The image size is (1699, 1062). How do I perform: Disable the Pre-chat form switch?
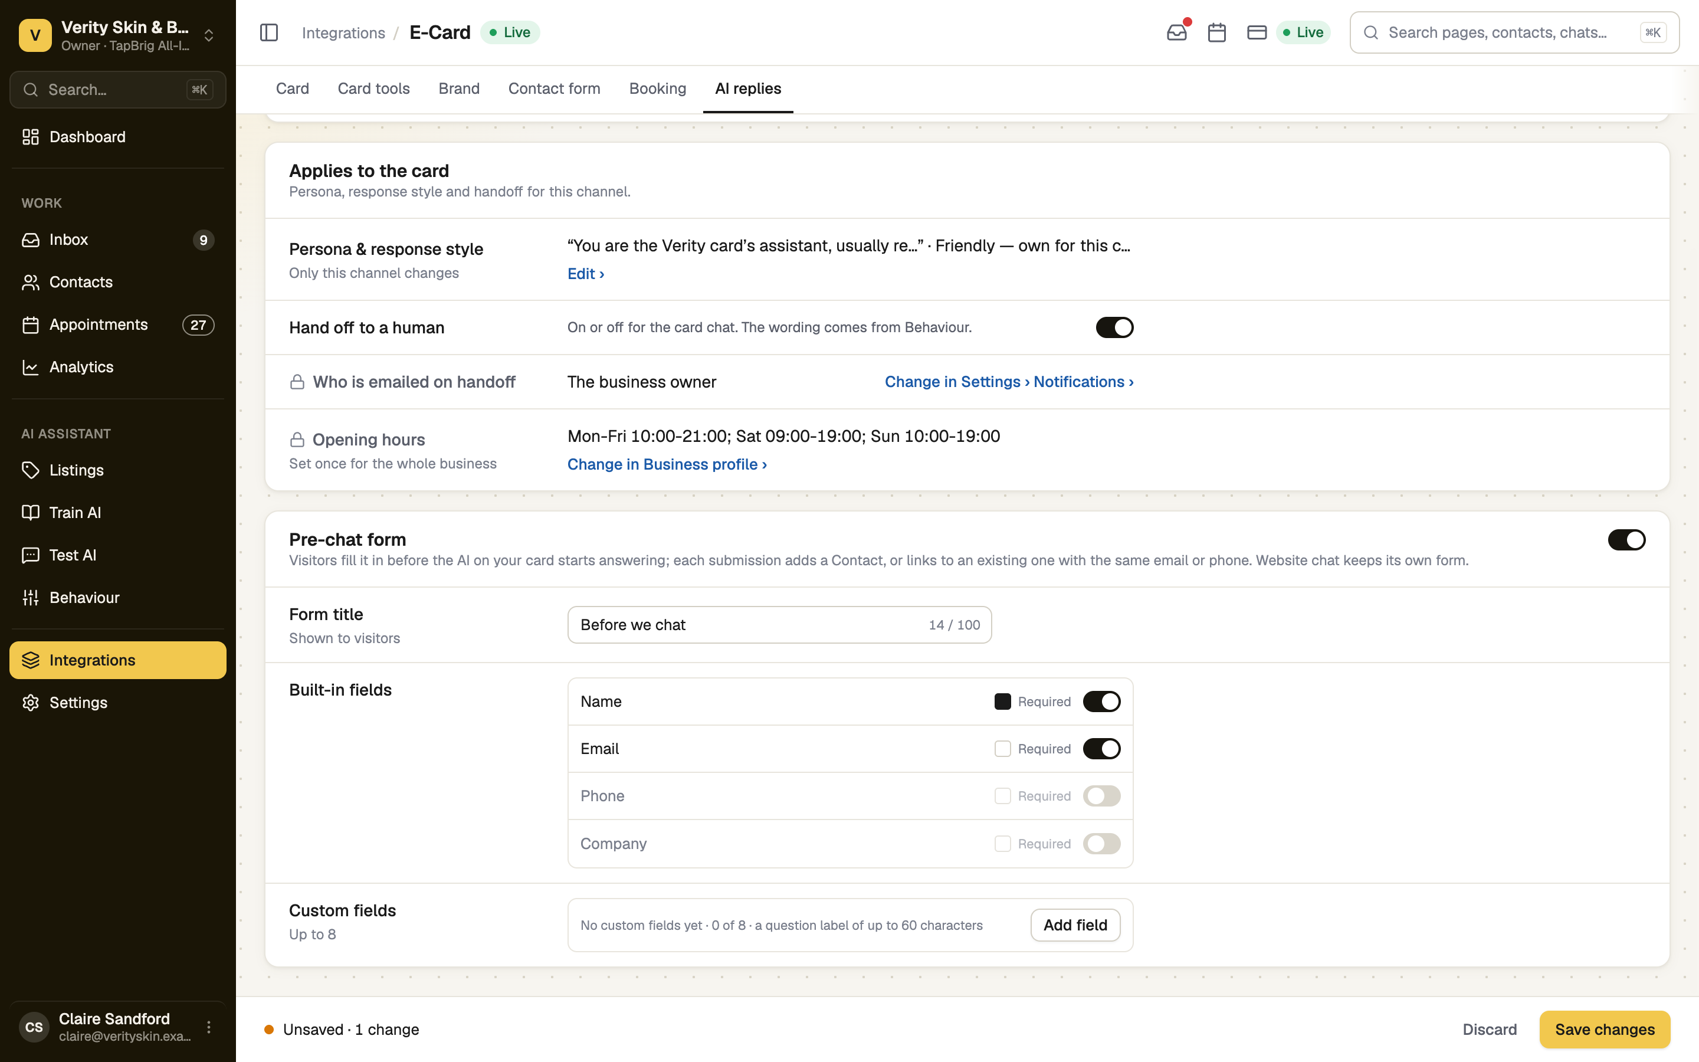tap(1626, 539)
